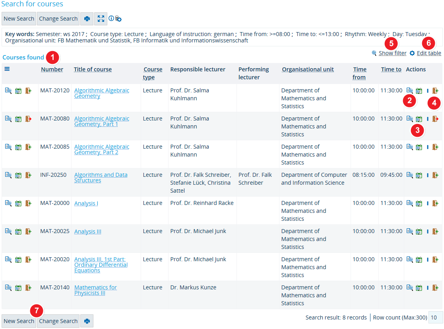The image size is (444, 329).
Task: Open Algorithmic Algebraic Geometry course MAT-20120
Action: (102, 93)
